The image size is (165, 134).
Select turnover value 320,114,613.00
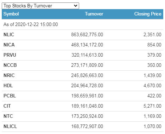click(87, 55)
